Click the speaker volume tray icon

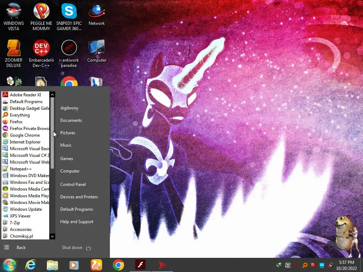click(x=330, y=265)
